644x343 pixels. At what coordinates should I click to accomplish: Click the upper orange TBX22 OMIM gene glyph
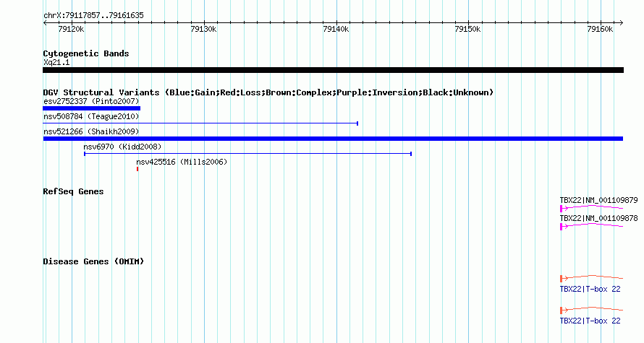(591, 278)
